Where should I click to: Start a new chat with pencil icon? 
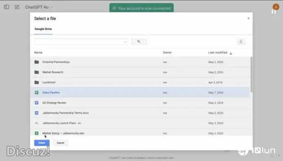[17, 7]
